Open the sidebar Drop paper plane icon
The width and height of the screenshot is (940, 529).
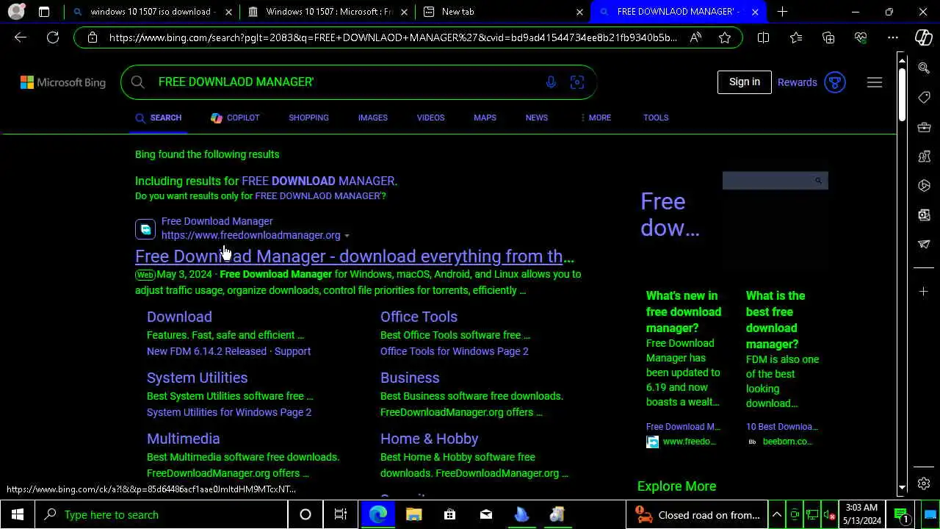point(924,244)
